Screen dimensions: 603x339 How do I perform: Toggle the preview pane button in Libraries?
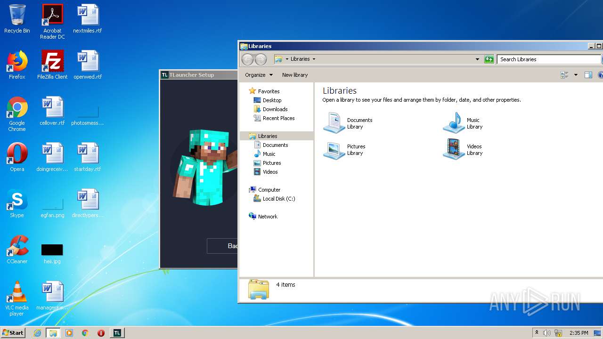[x=588, y=75]
